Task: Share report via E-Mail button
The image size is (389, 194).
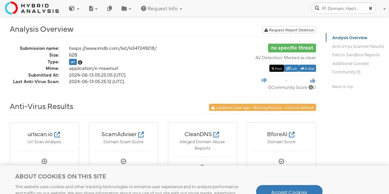Action: [x=307, y=69]
